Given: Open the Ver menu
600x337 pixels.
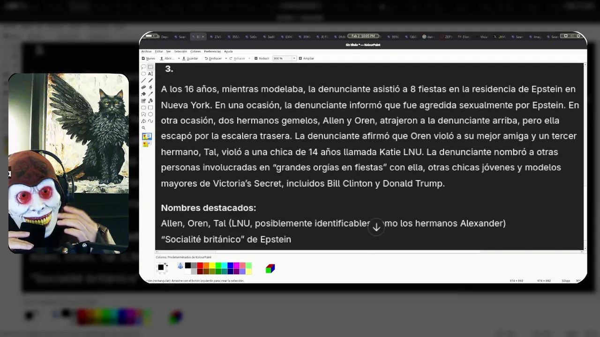Looking at the screenshot, I should click(x=169, y=51).
